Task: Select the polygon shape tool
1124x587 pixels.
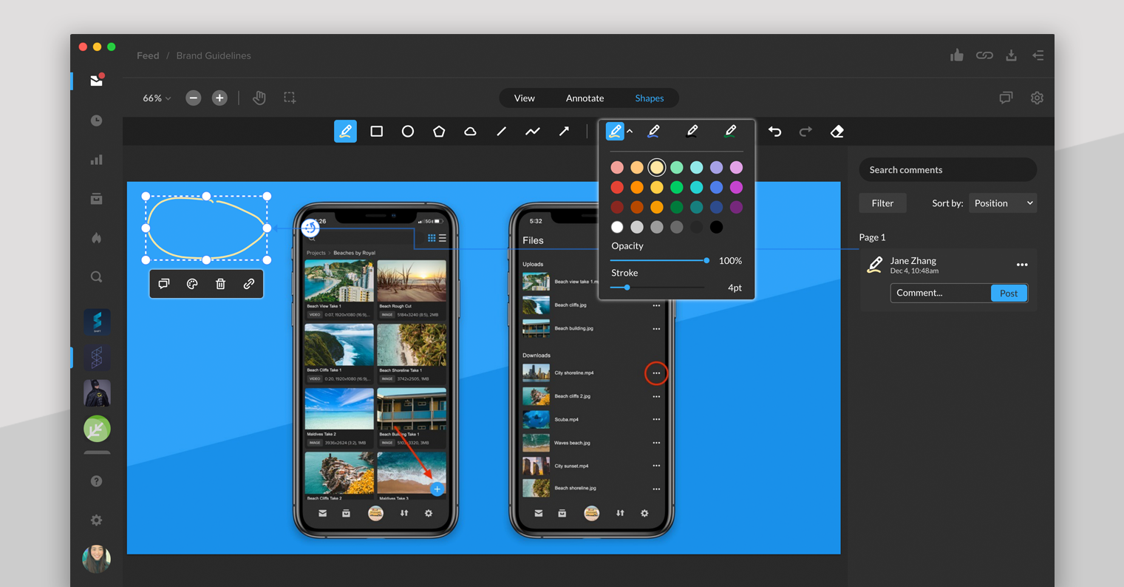Action: [439, 132]
